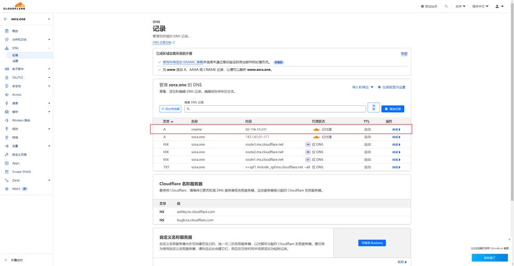Focus the 搜索 DNS 记录 input field
Image resolution: width=514 pixels, height=266 pixels.
[x=275, y=109]
